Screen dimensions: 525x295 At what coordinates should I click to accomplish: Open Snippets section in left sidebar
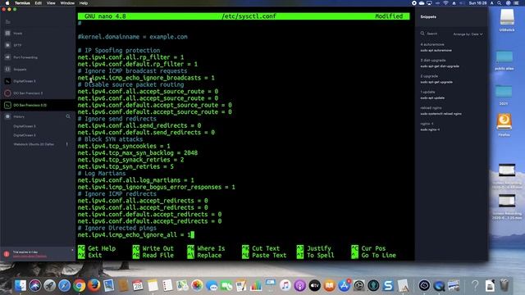(x=20, y=69)
